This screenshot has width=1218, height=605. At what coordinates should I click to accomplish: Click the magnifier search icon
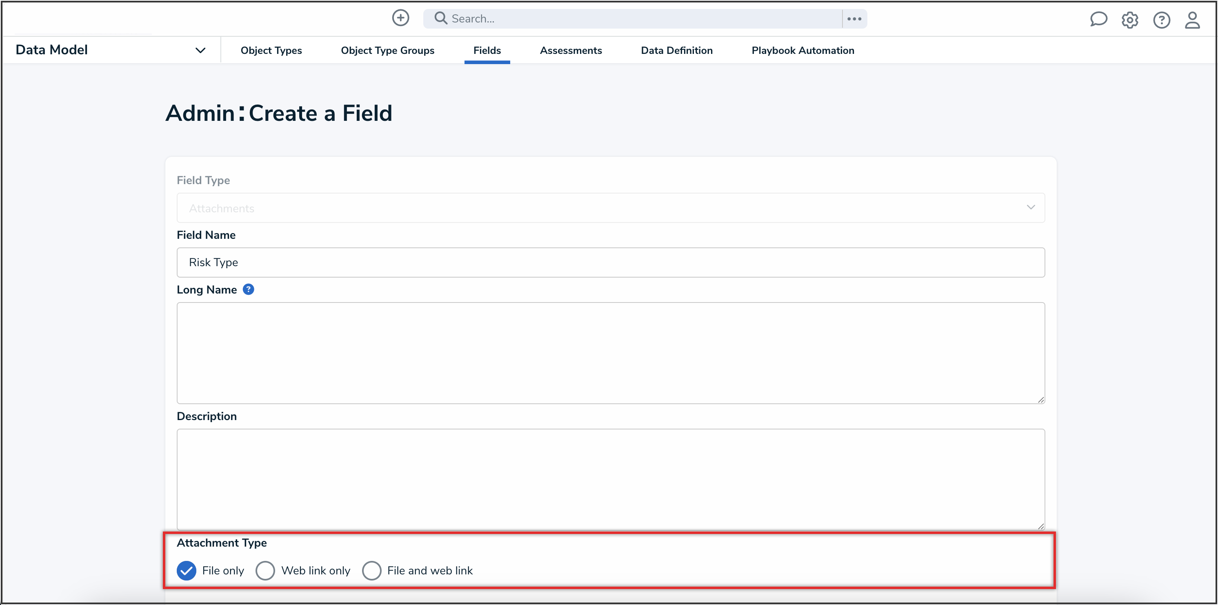[x=441, y=18]
